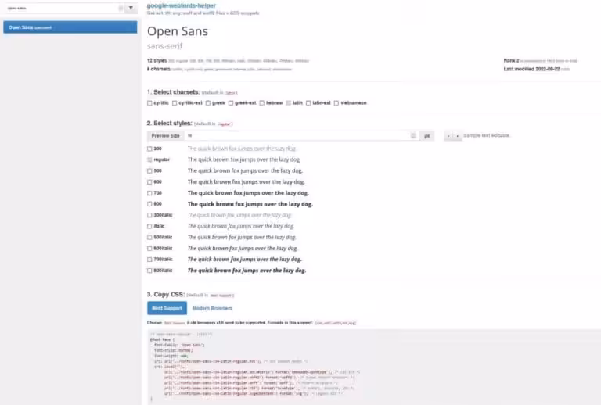Check the 800 style checkbox

pos(149,204)
